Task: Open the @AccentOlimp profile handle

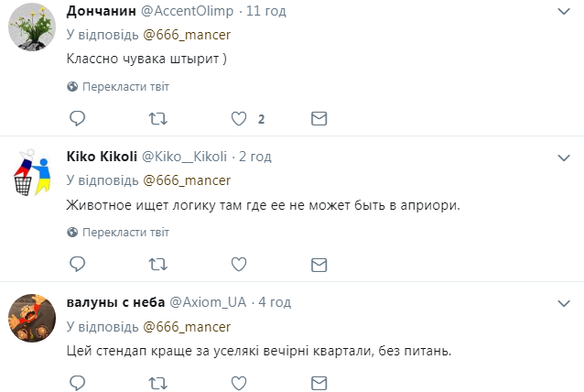Action: pyautogui.click(x=187, y=11)
